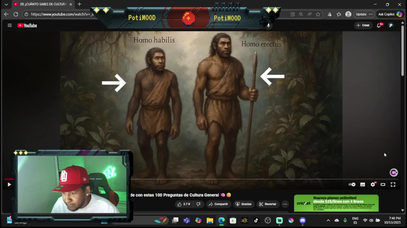The width and height of the screenshot is (407, 228).
Task: Enter fullscreen in the video player
Action: [x=393, y=184]
